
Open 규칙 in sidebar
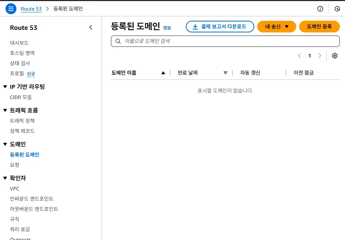(15, 219)
